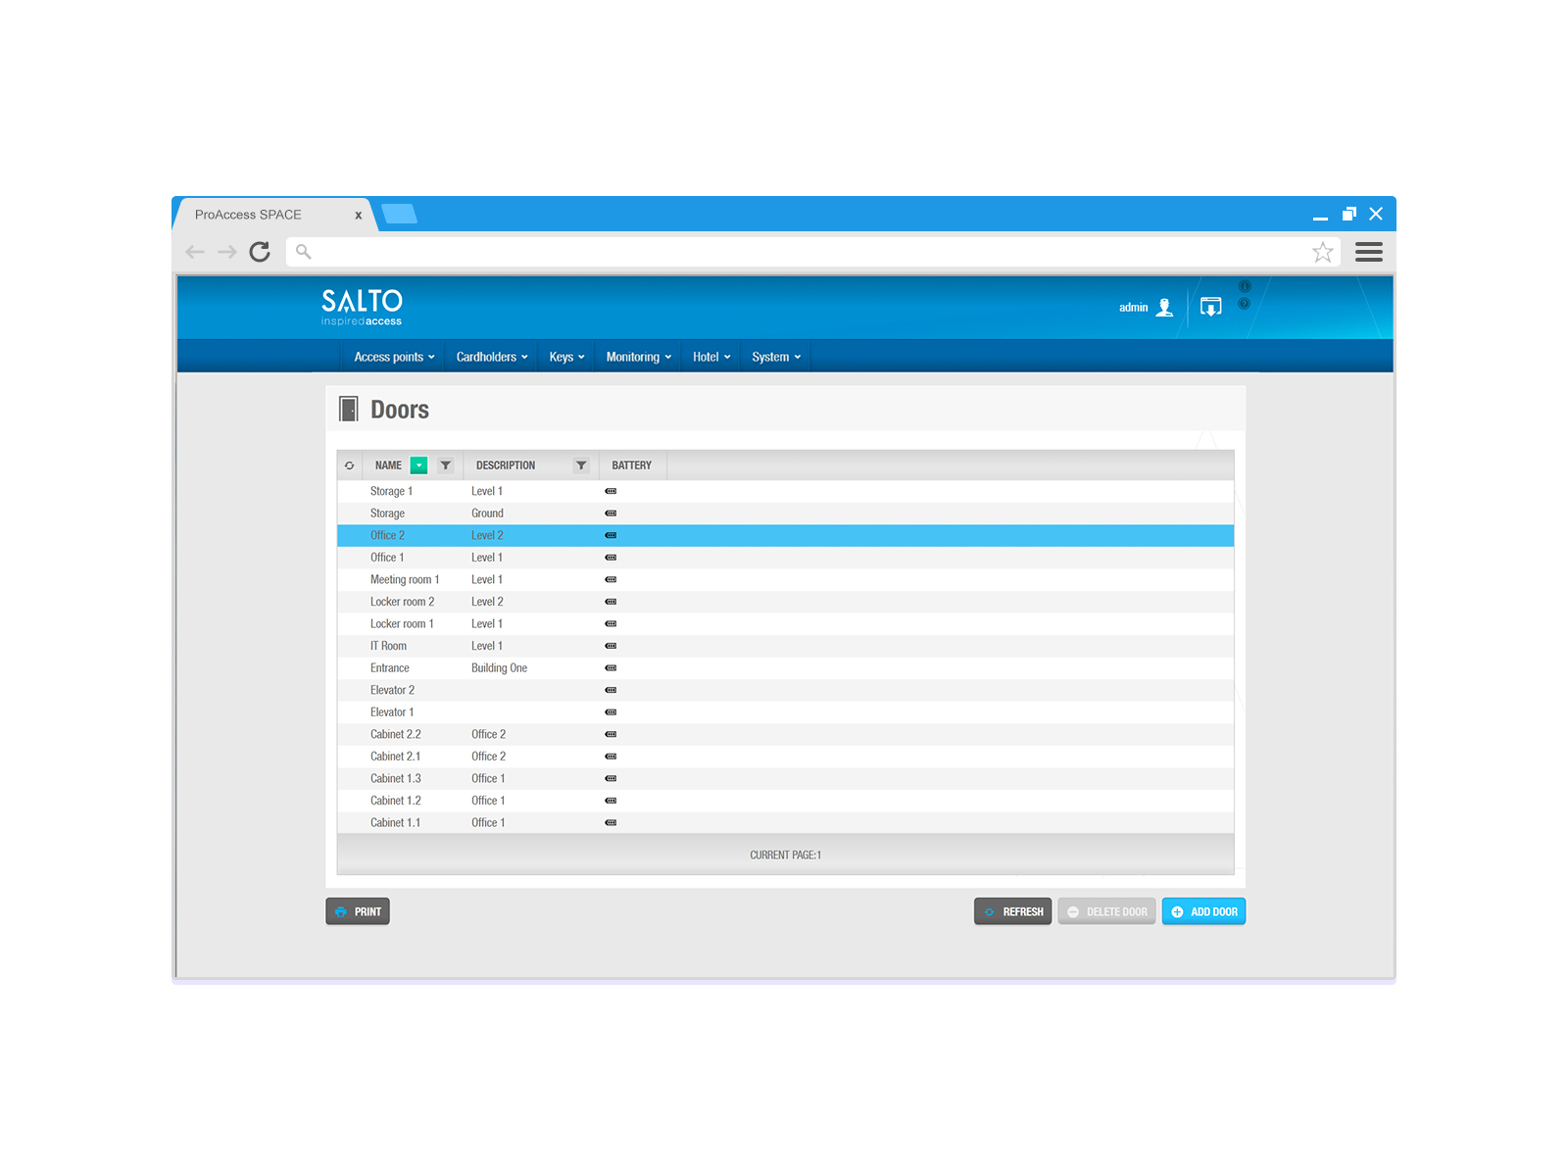Open the Name column filter icon

[x=446, y=465]
